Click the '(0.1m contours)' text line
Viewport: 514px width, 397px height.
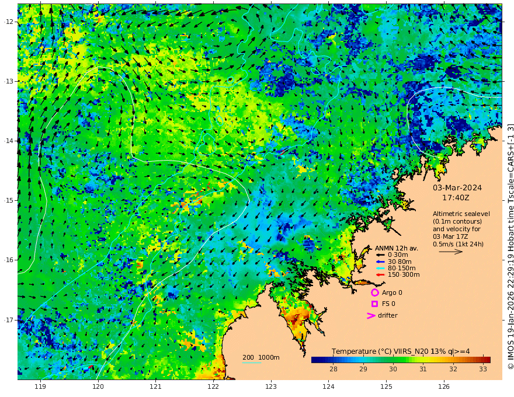[x=457, y=221]
